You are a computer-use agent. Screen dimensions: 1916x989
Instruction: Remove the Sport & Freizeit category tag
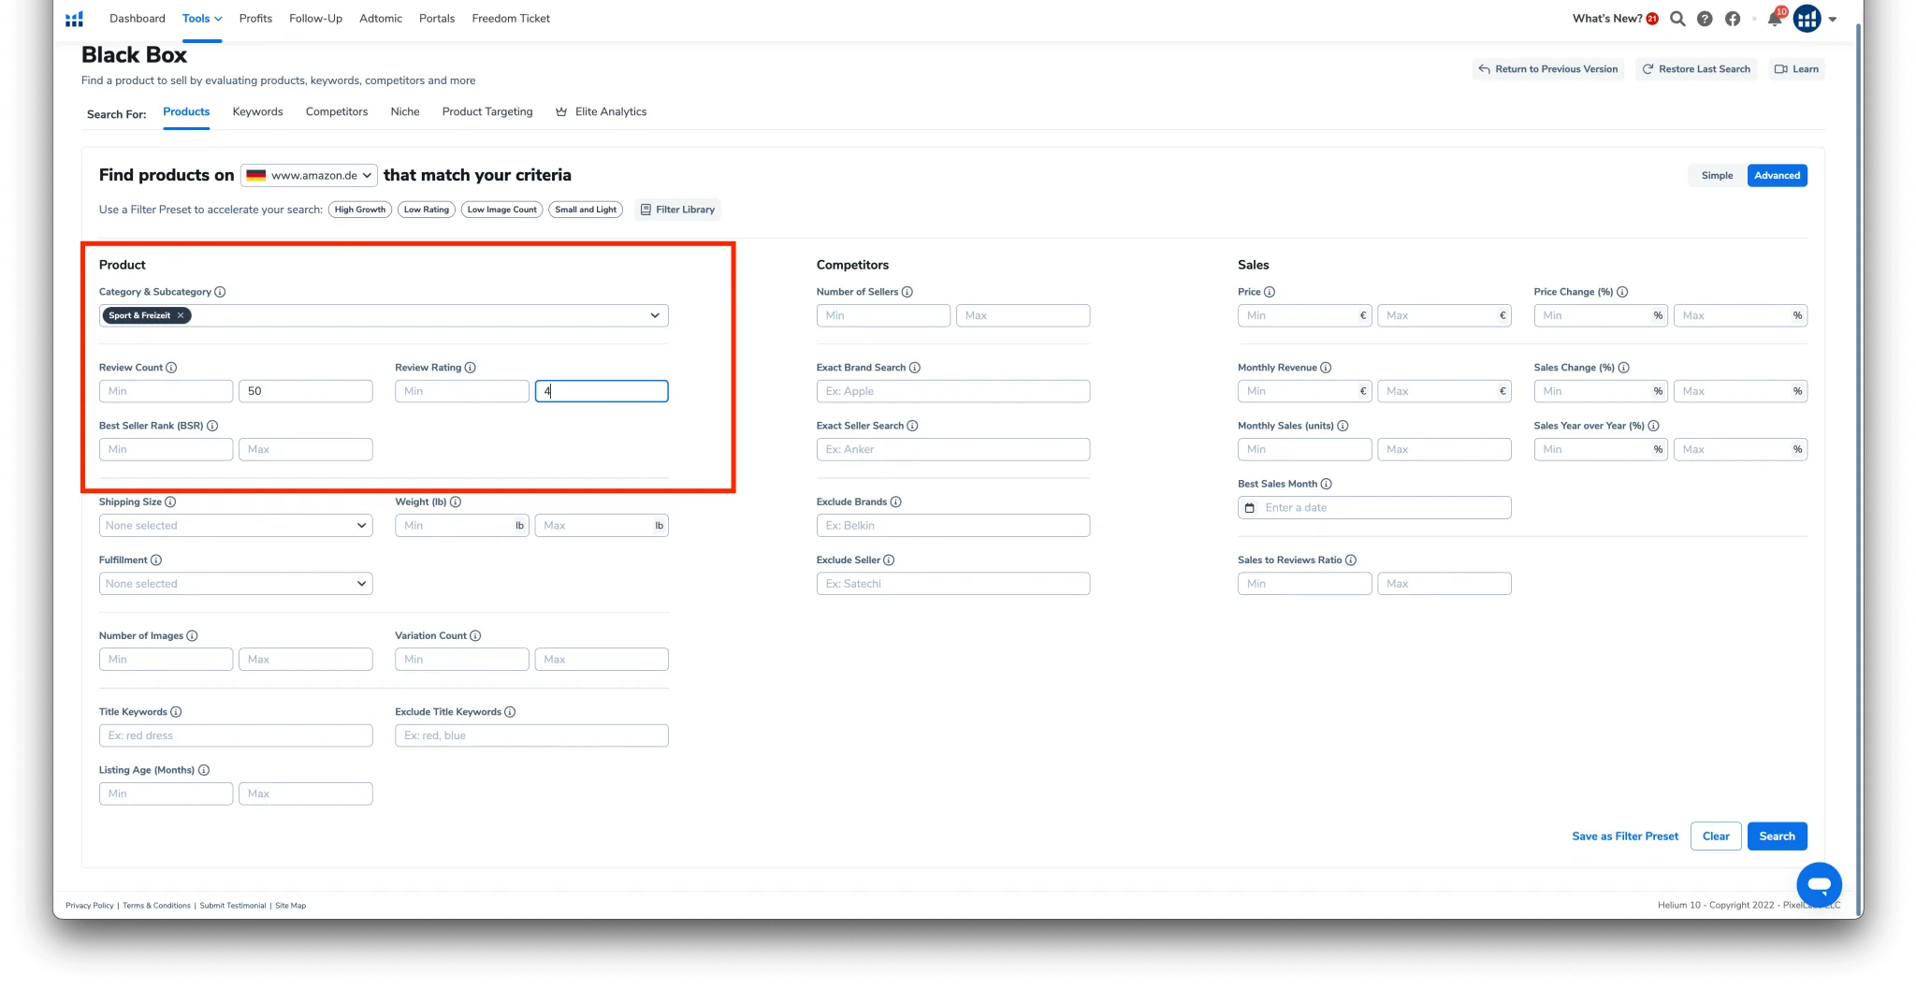(181, 315)
